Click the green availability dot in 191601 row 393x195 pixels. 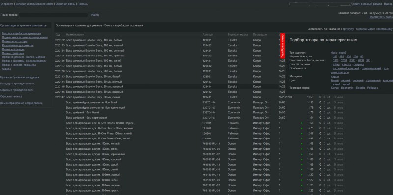click(302, 123)
